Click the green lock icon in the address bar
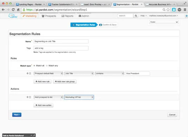Screen dimensions: 188x137 [x=24, y=9]
